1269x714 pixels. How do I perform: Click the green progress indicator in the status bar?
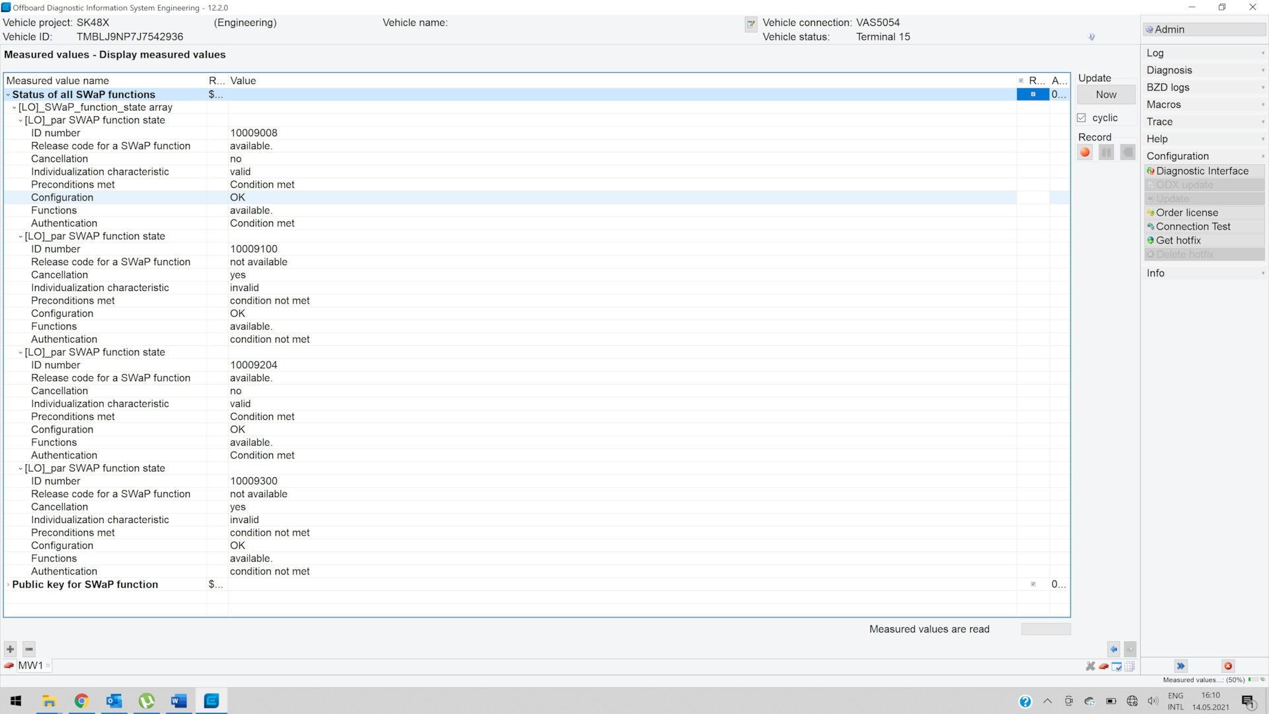(x=1251, y=679)
